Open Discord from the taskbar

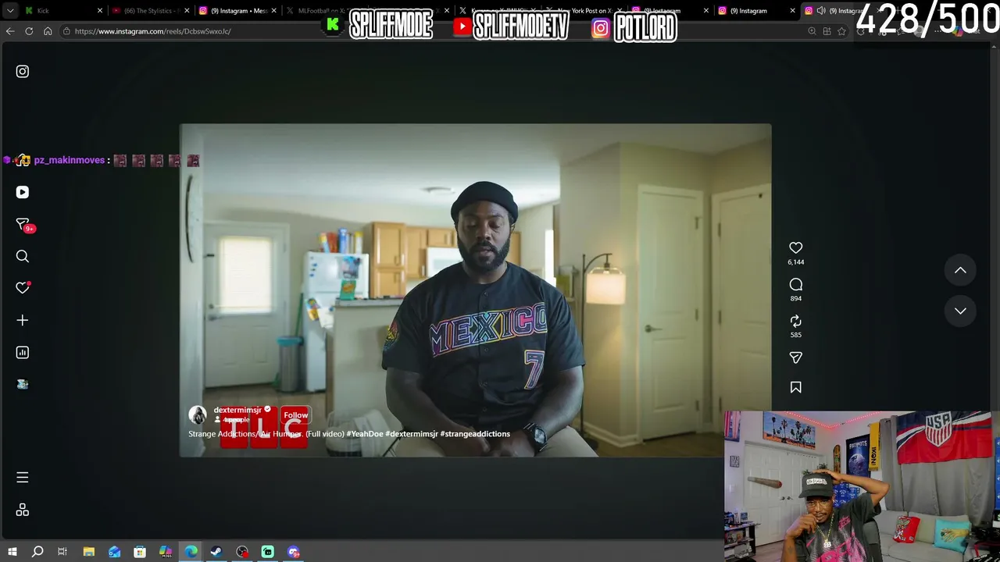click(x=294, y=552)
